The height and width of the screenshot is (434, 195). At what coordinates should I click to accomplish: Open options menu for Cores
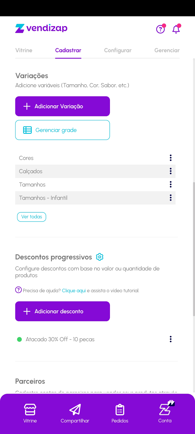171,158
